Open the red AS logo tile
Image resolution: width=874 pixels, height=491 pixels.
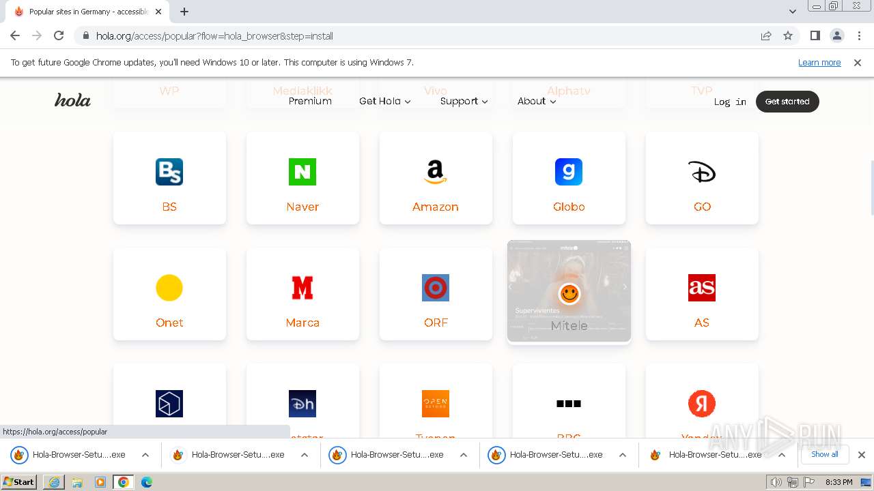(702, 288)
